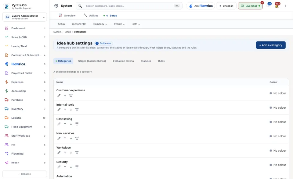Archive the Internal tools category
This screenshot has height=179, width=293.
[77, 110]
